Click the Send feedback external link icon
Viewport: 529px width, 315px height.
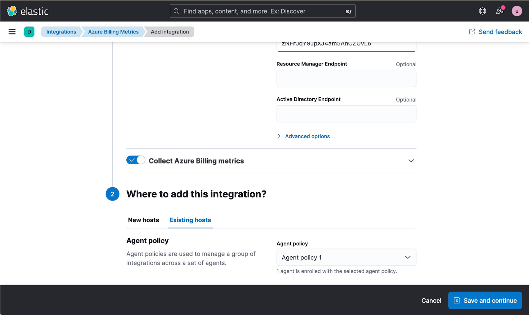coord(472,32)
